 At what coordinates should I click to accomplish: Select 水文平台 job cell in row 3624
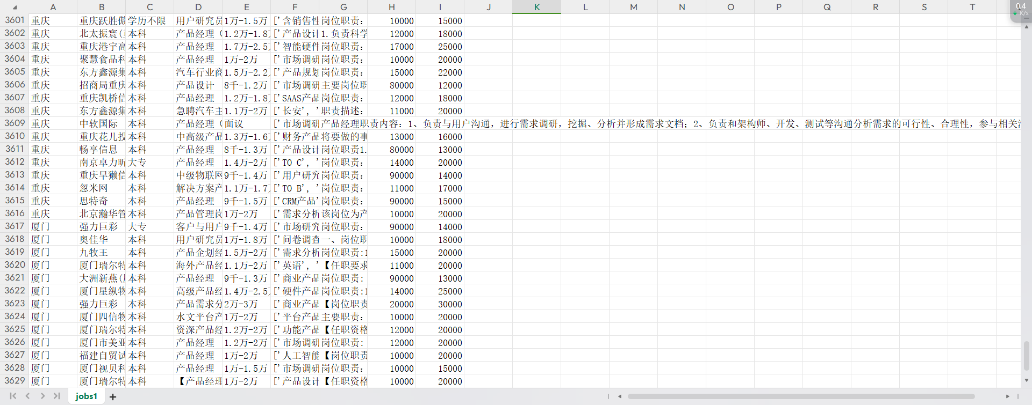click(198, 316)
